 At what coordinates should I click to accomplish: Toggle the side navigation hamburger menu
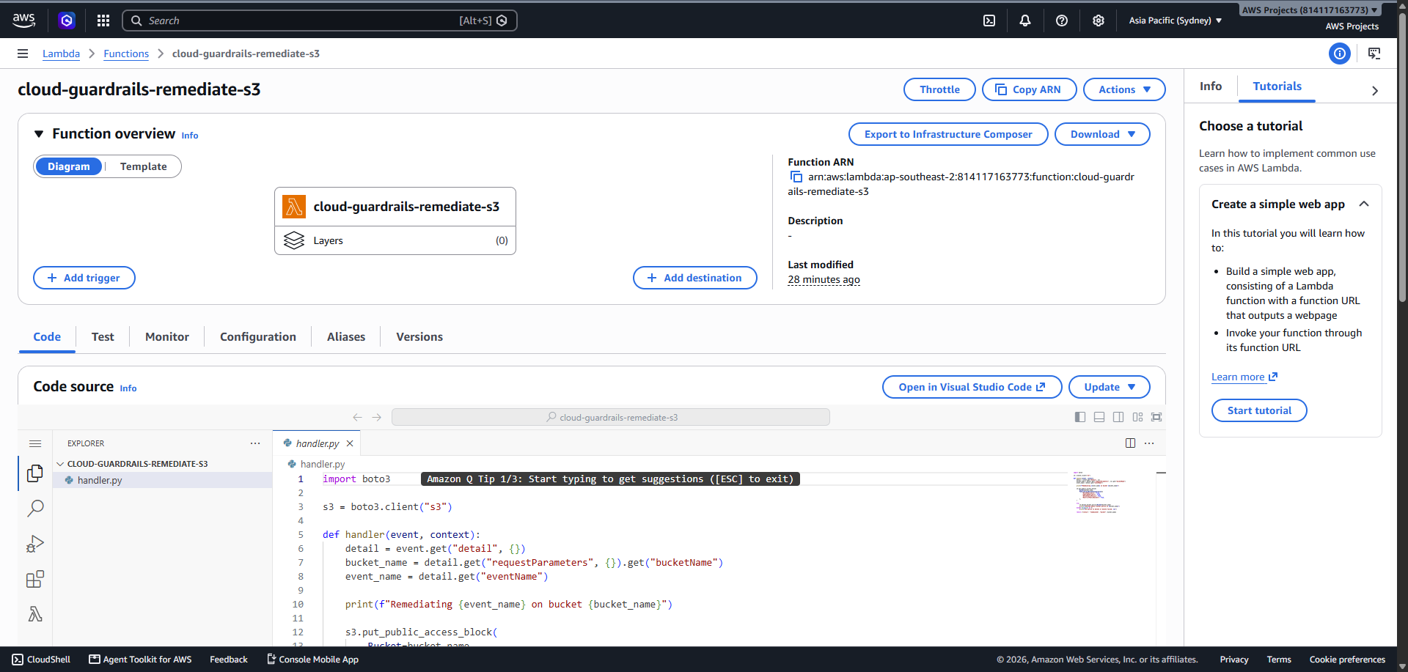point(23,53)
